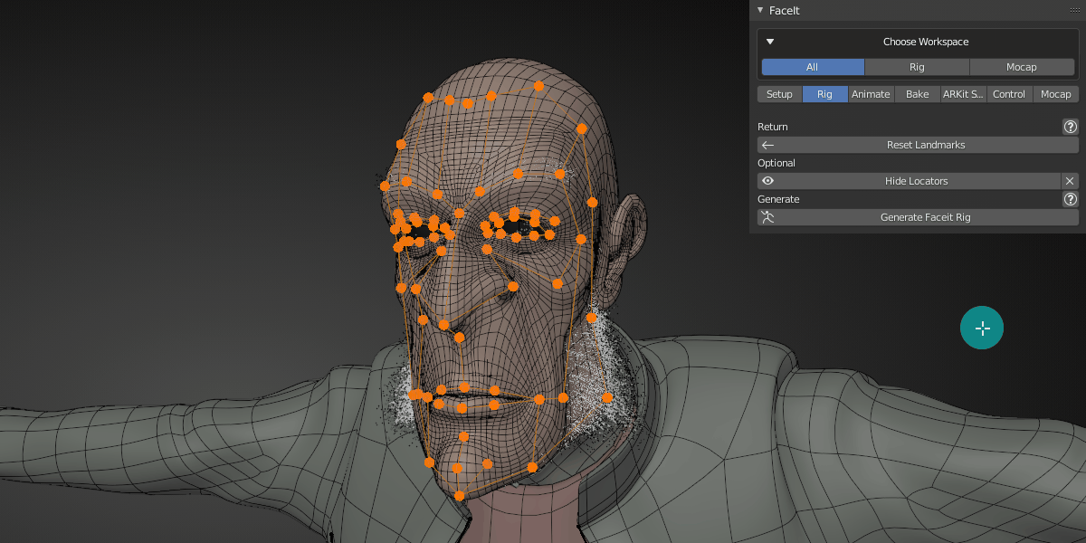Clear Hide Locators using the X icon
Viewport: 1086px width, 543px height.
point(1070,180)
